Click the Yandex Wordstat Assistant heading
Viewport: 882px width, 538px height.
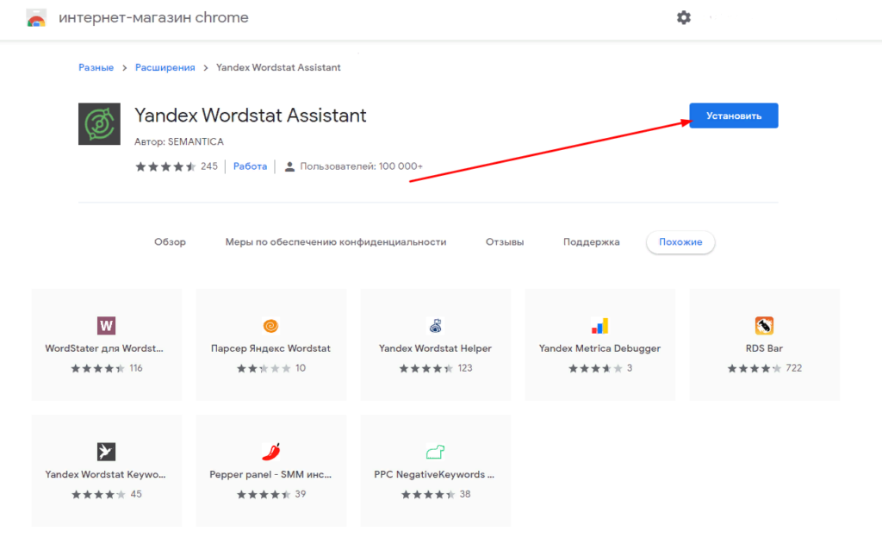251,116
